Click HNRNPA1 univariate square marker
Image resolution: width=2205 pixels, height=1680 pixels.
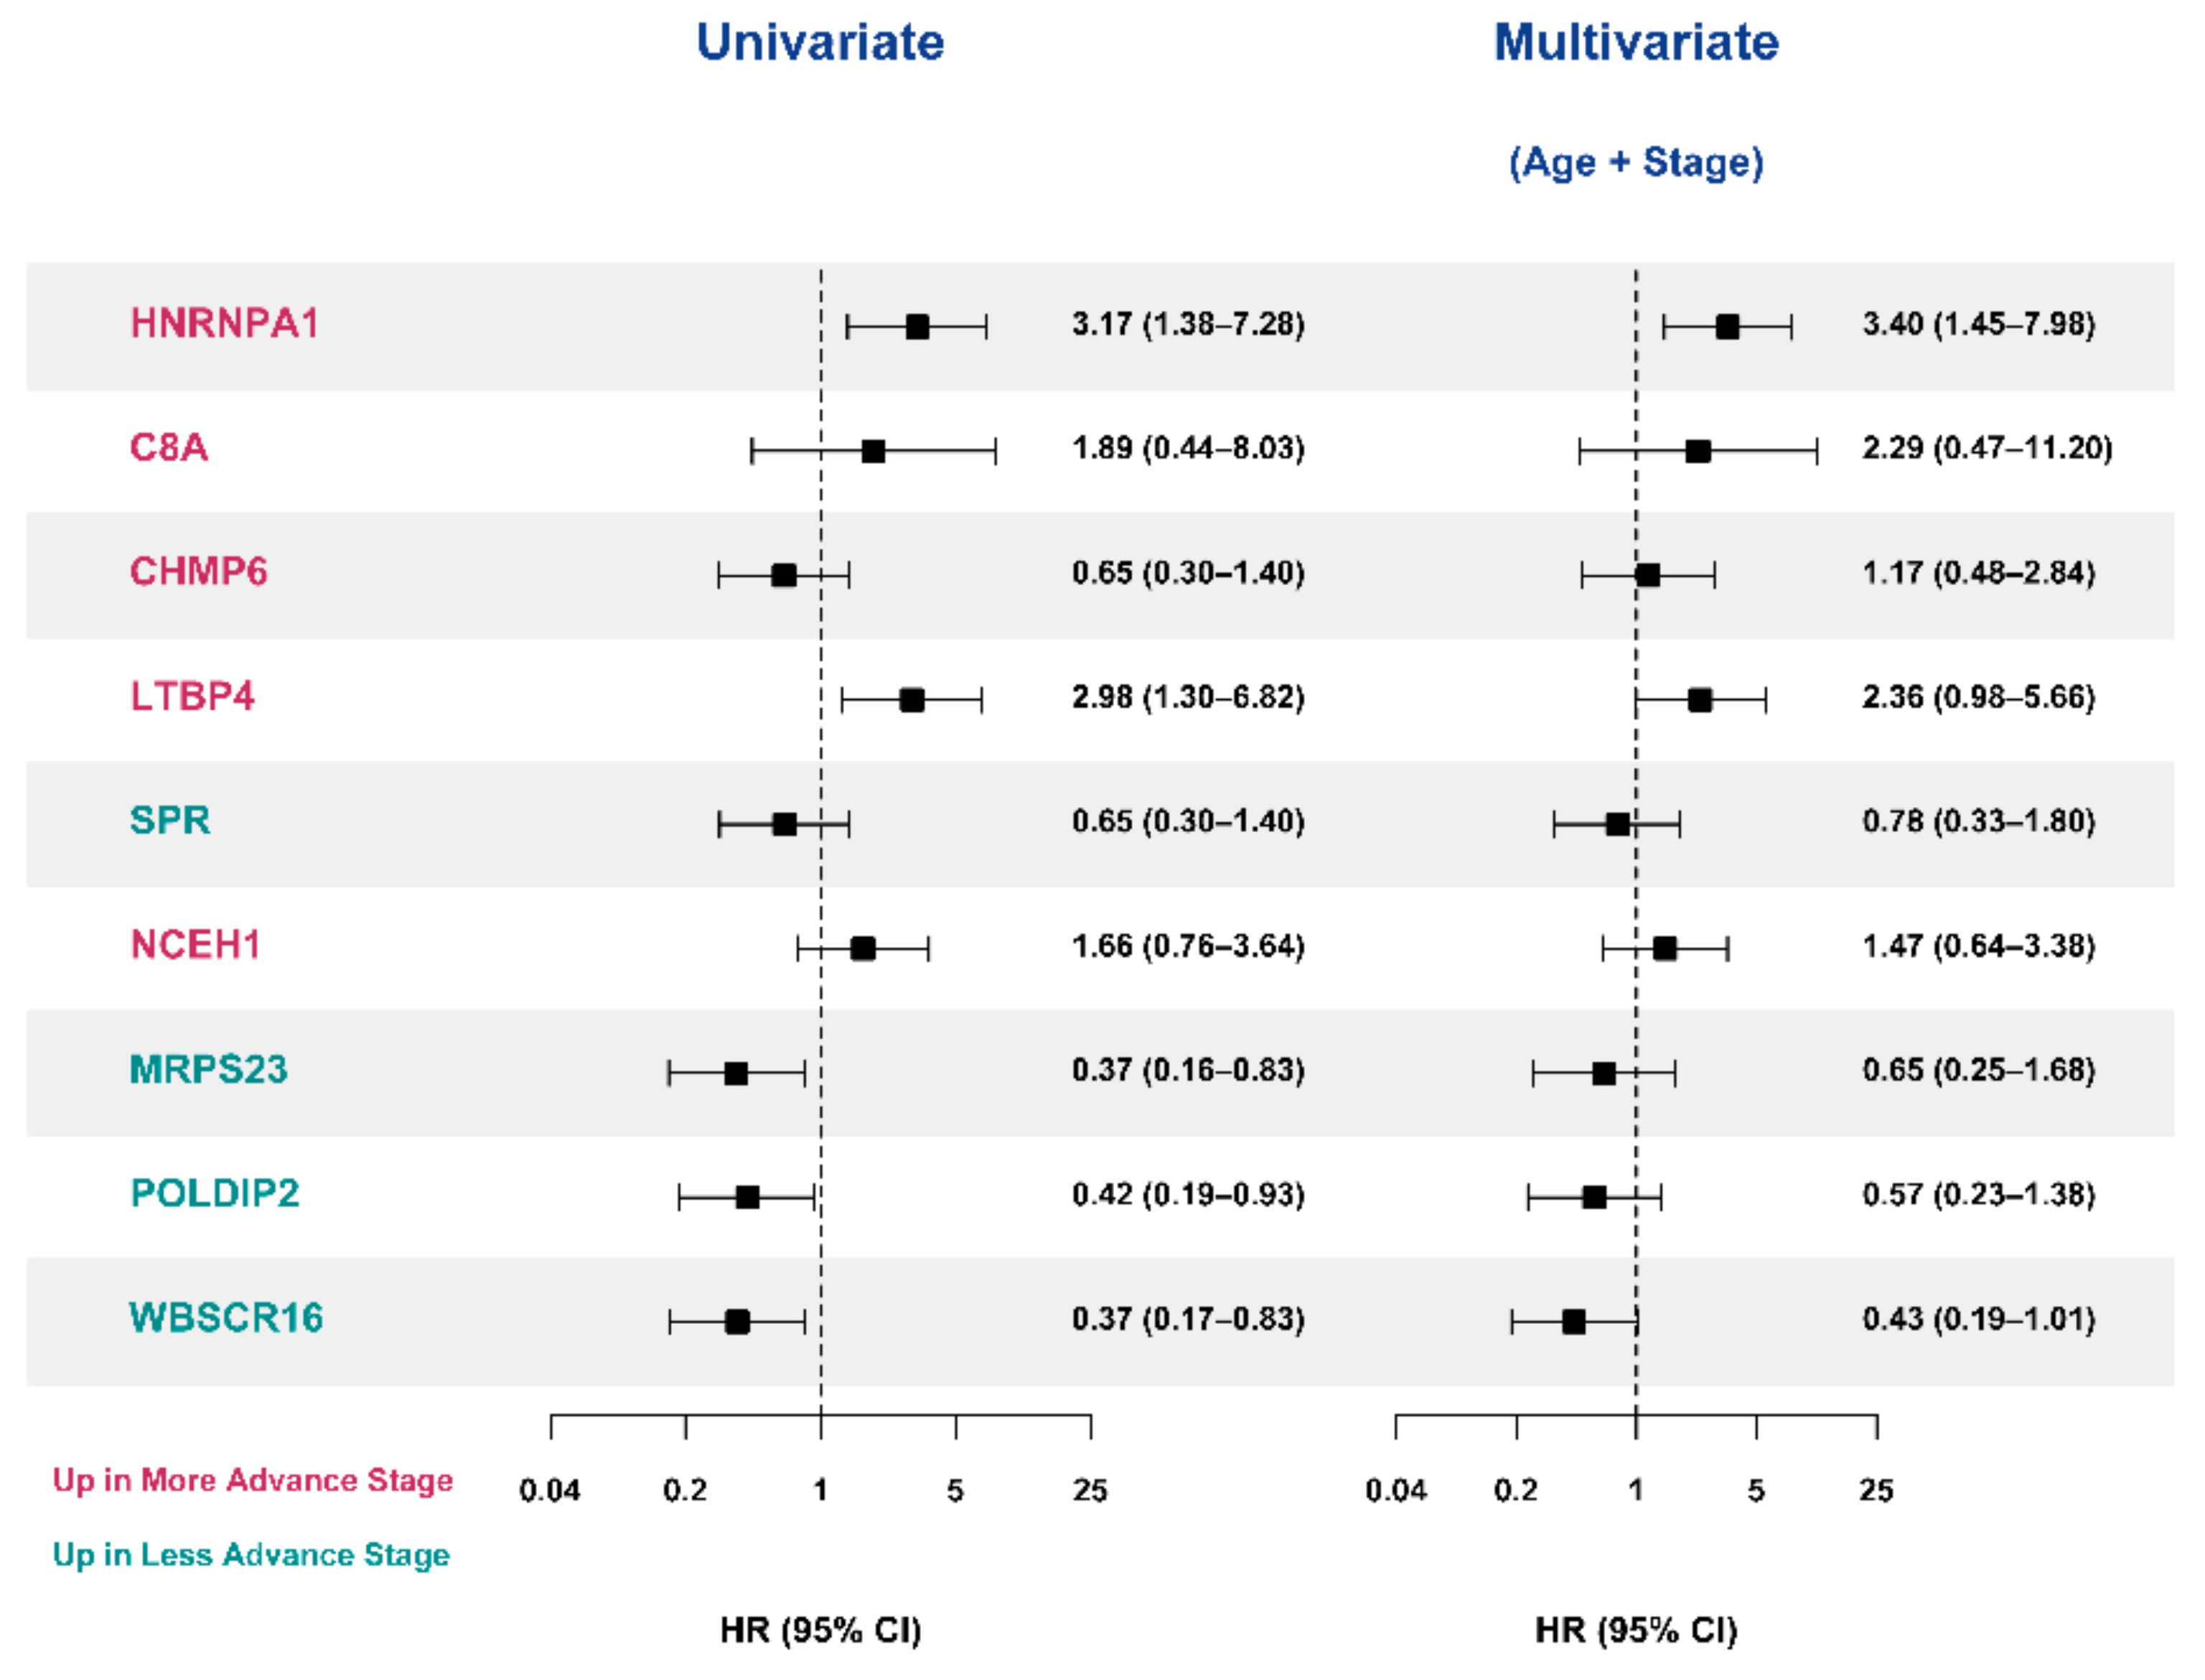pyautogui.click(x=917, y=327)
